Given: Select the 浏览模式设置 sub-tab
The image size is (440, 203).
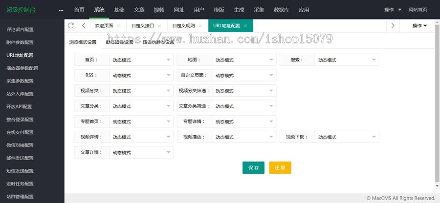Looking at the screenshot, I should [x=83, y=42].
